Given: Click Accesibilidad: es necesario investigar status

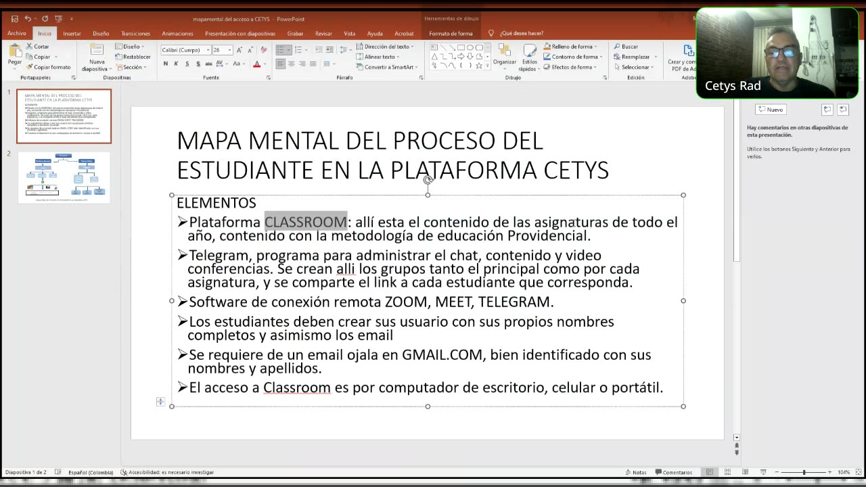Looking at the screenshot, I should [x=167, y=472].
